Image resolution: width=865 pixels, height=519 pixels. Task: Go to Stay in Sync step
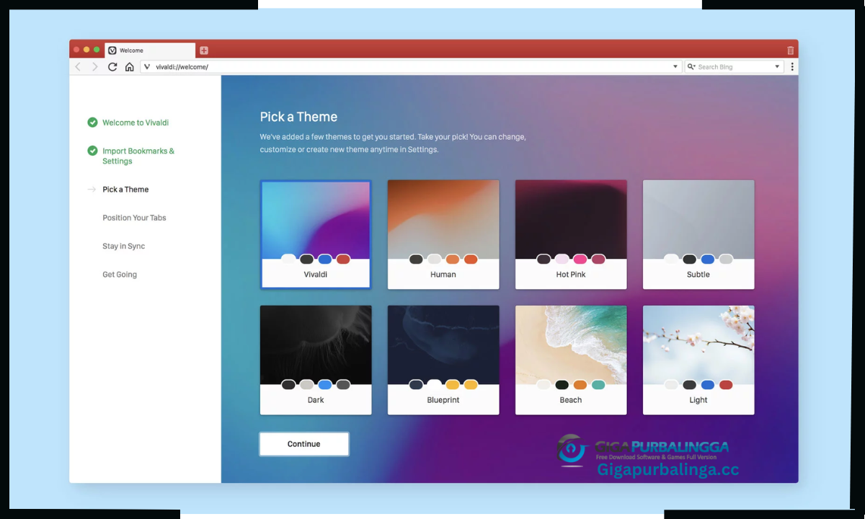pos(123,246)
